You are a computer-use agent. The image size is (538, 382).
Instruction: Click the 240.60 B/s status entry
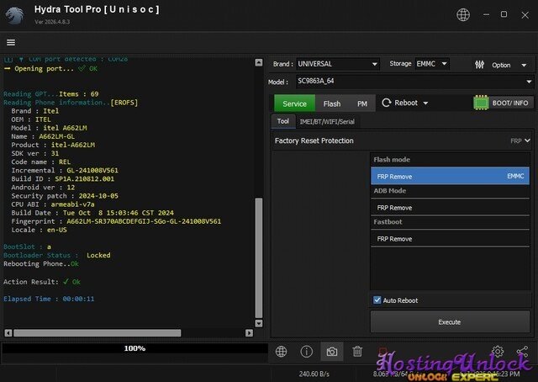314,374
